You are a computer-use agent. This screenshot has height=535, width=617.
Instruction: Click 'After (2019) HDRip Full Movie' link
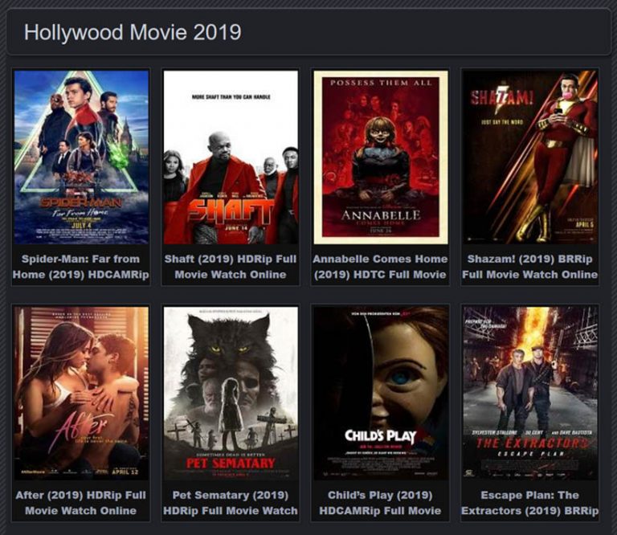(81, 503)
